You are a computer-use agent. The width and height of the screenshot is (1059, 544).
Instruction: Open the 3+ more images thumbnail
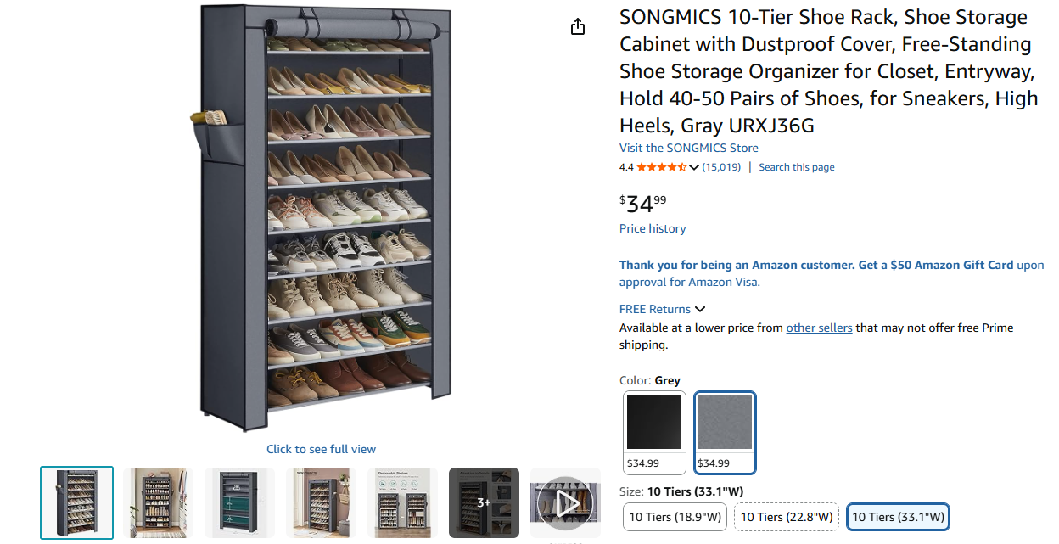[x=484, y=502]
